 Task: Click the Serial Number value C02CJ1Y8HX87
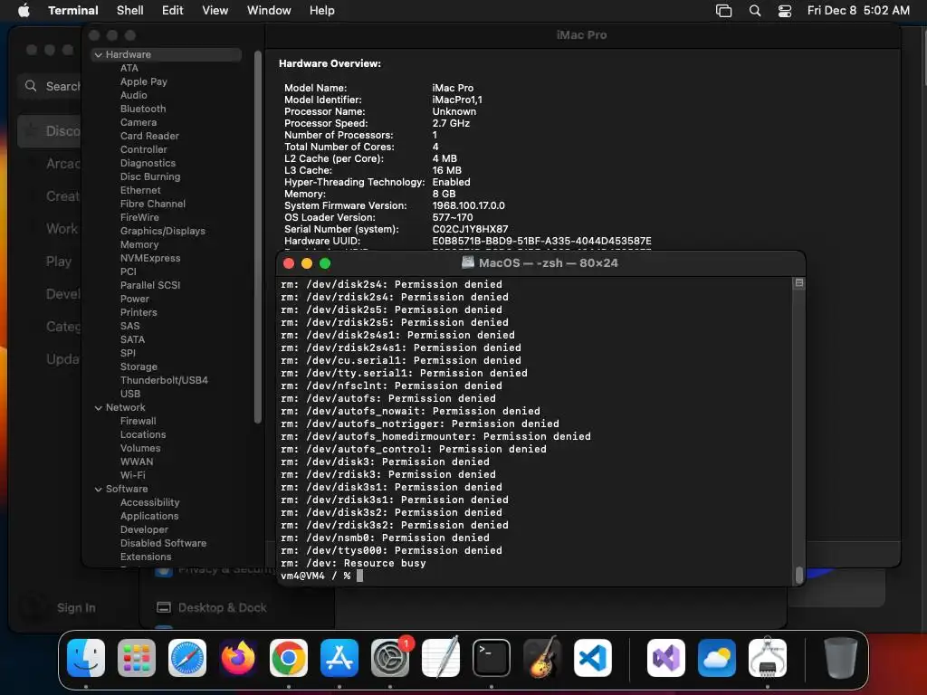pos(470,229)
